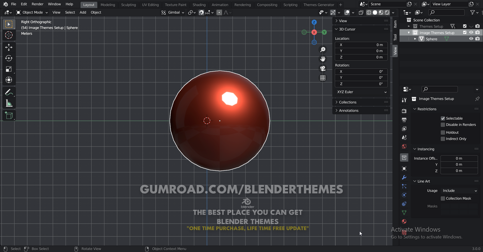Hide the Sphere object eye

coord(471,39)
